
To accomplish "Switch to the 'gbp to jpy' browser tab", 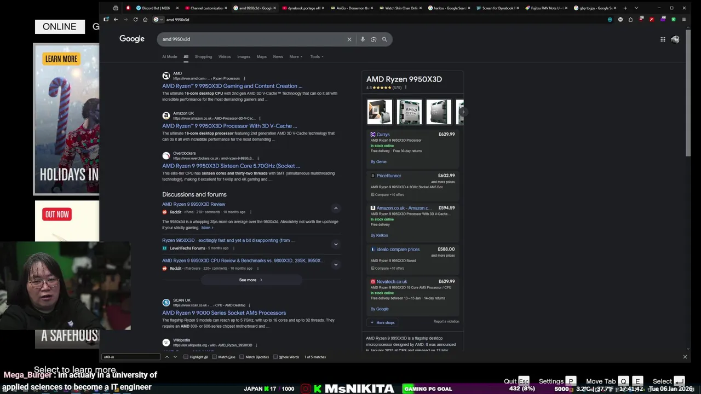I will click(x=596, y=8).
